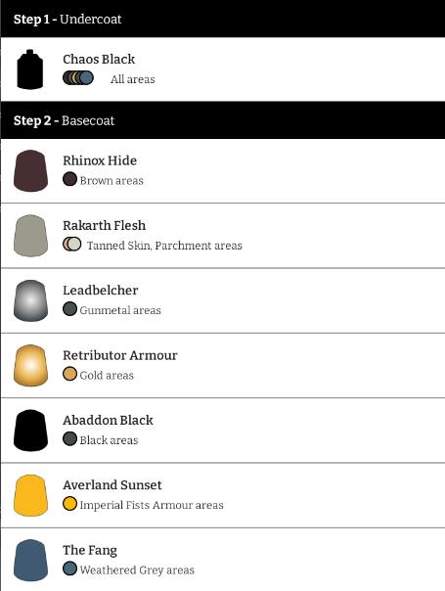Select the Tanned Skin, Parchment areas swatches
445x591 pixels.
tap(72, 244)
